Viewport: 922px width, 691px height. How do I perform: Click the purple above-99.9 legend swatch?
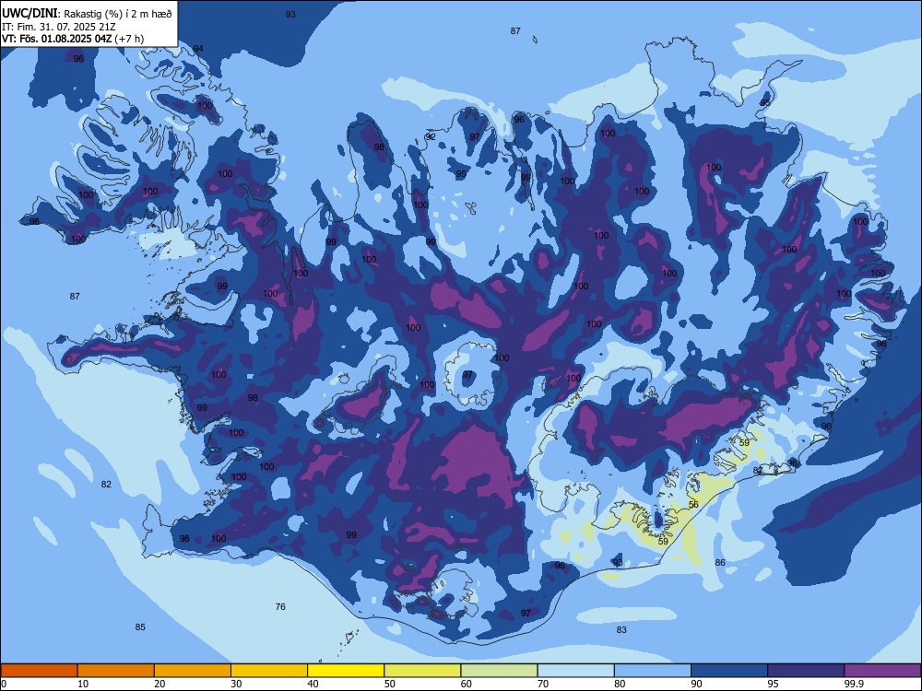[x=882, y=671]
